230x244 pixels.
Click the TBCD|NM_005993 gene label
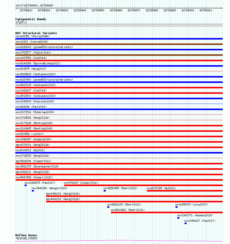(x=26, y=238)
